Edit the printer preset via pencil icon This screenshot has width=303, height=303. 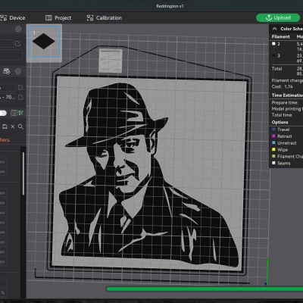click(18, 44)
